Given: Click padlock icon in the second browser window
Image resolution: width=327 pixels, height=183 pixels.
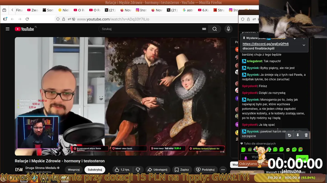Looking at the screenshot, I should (x=248, y=19).
